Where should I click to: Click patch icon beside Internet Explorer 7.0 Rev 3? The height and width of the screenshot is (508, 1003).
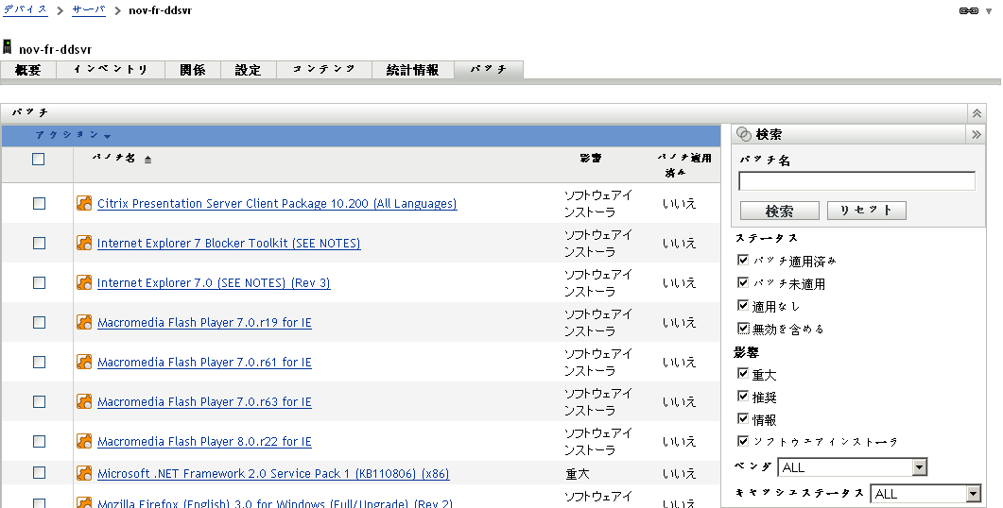[x=84, y=282]
